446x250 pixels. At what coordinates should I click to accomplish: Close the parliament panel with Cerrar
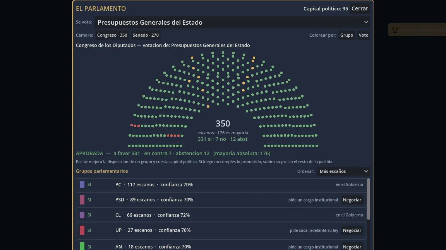pos(360,8)
